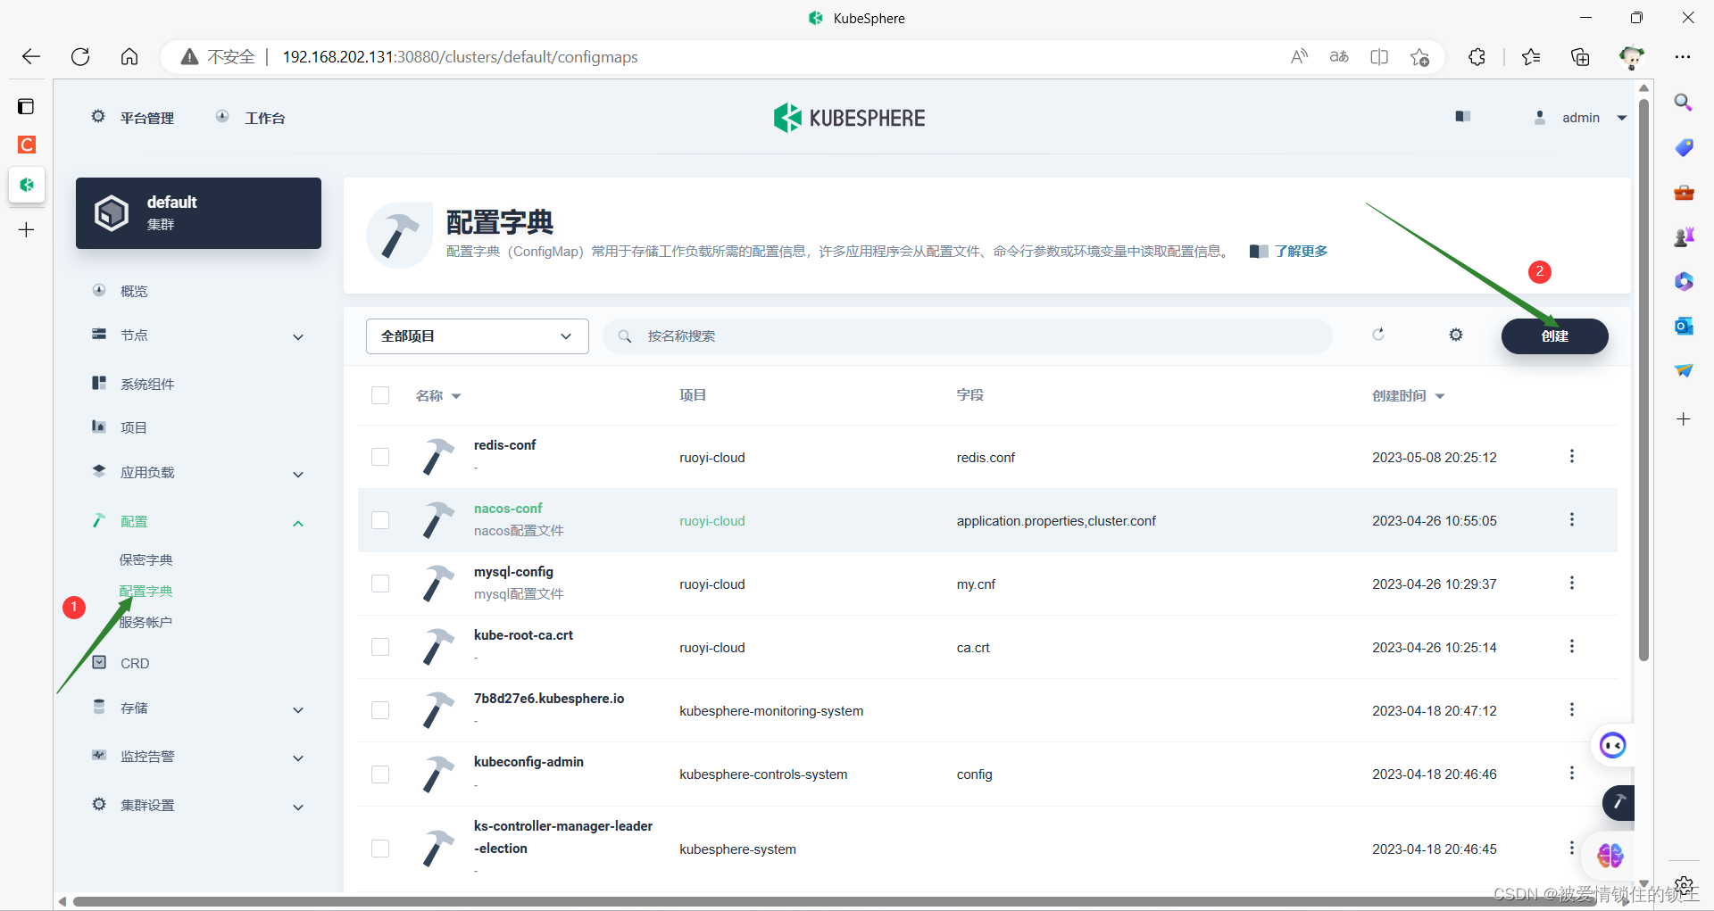
Task: Focus the 按名称搜索 search field
Action: (x=967, y=336)
